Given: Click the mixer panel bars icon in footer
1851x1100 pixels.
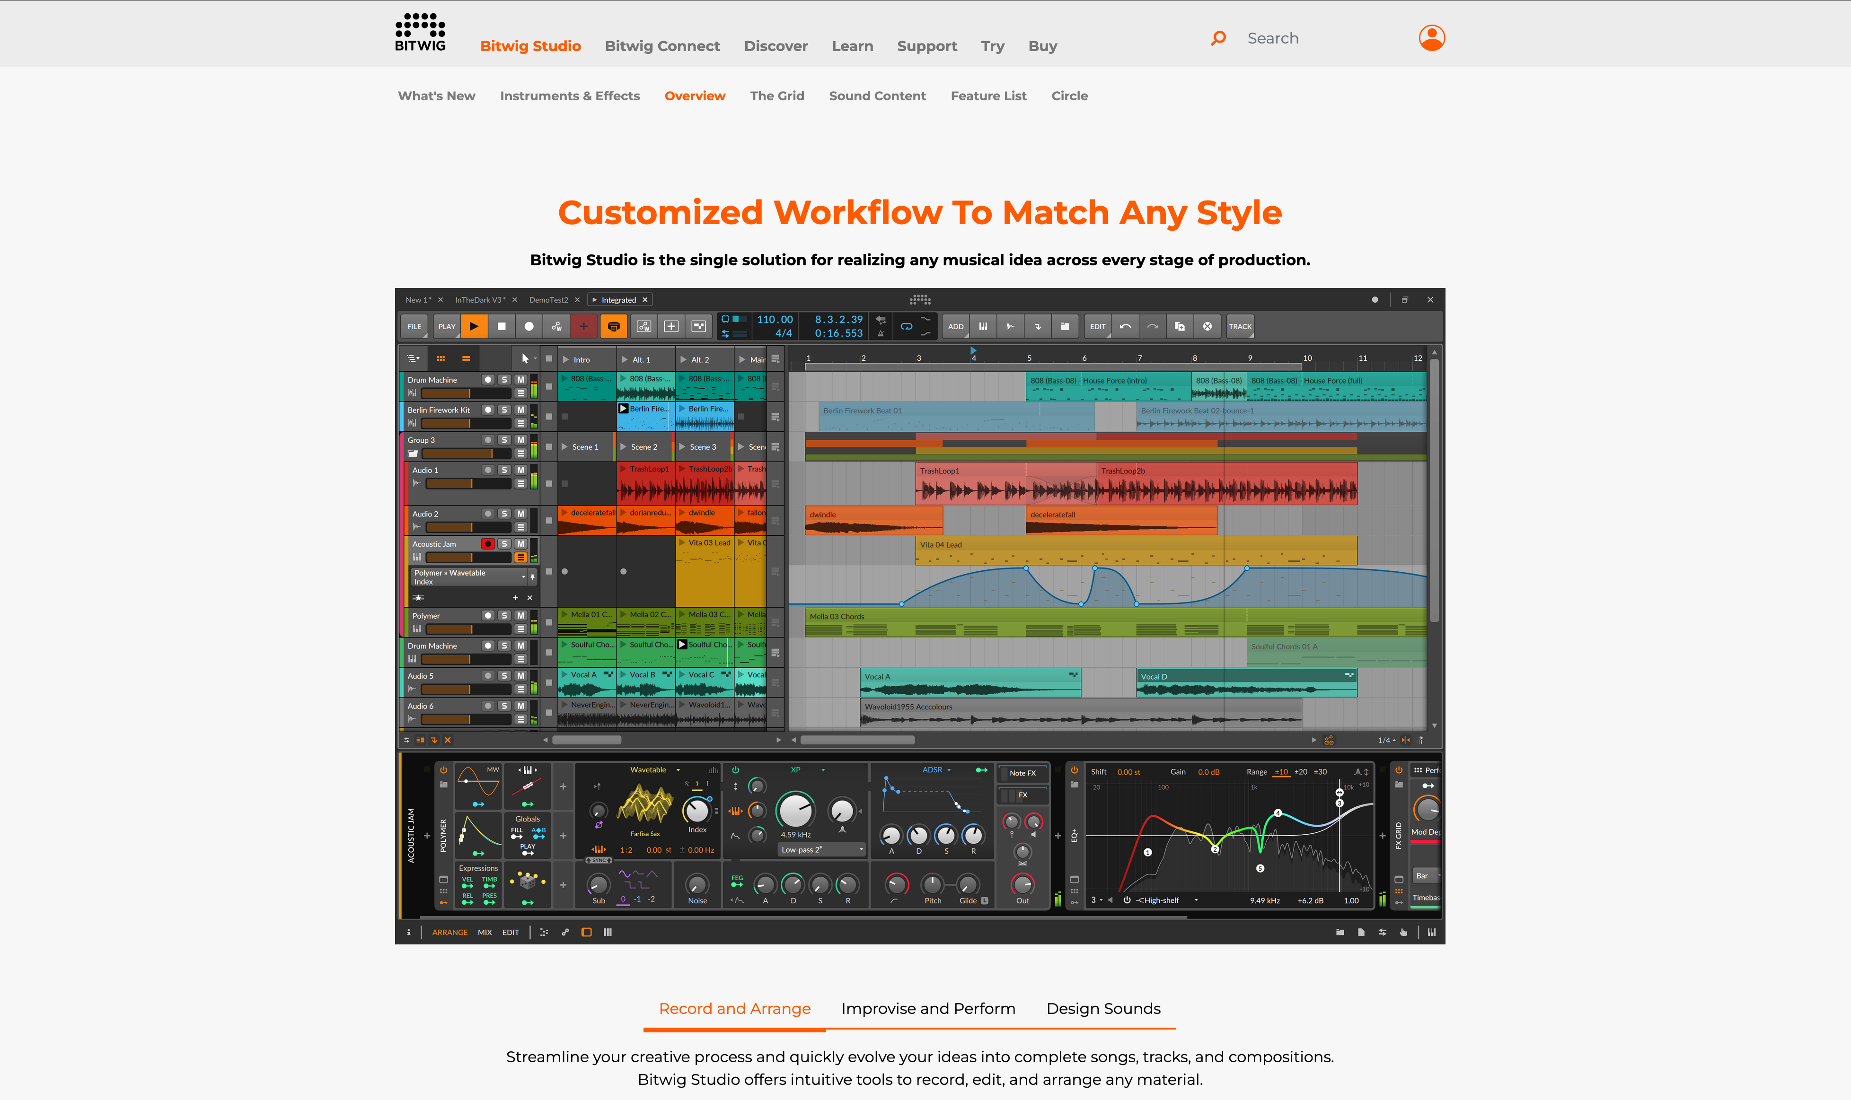Looking at the screenshot, I should pyautogui.click(x=608, y=933).
